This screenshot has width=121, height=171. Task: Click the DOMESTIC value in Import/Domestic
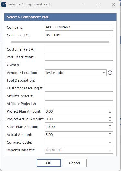(55, 150)
